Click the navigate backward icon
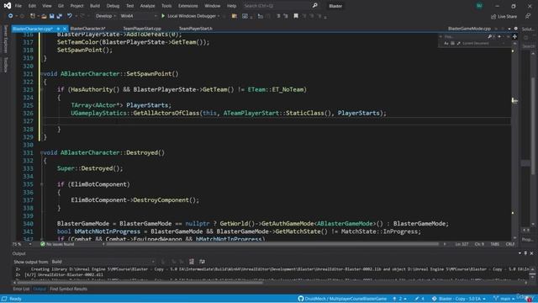The width and height of the screenshot is (538, 303). (10, 16)
